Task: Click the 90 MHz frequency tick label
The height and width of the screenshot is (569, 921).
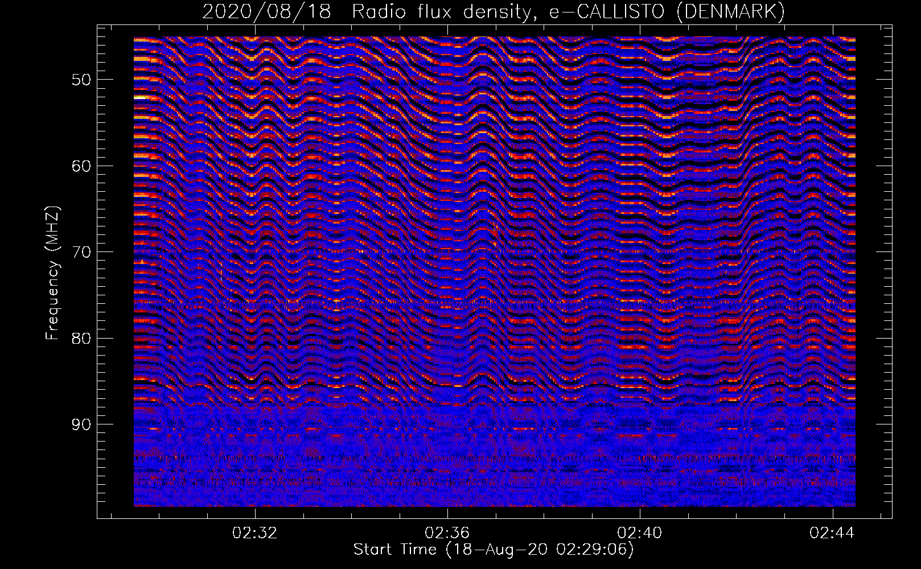Action: pyautogui.click(x=81, y=424)
